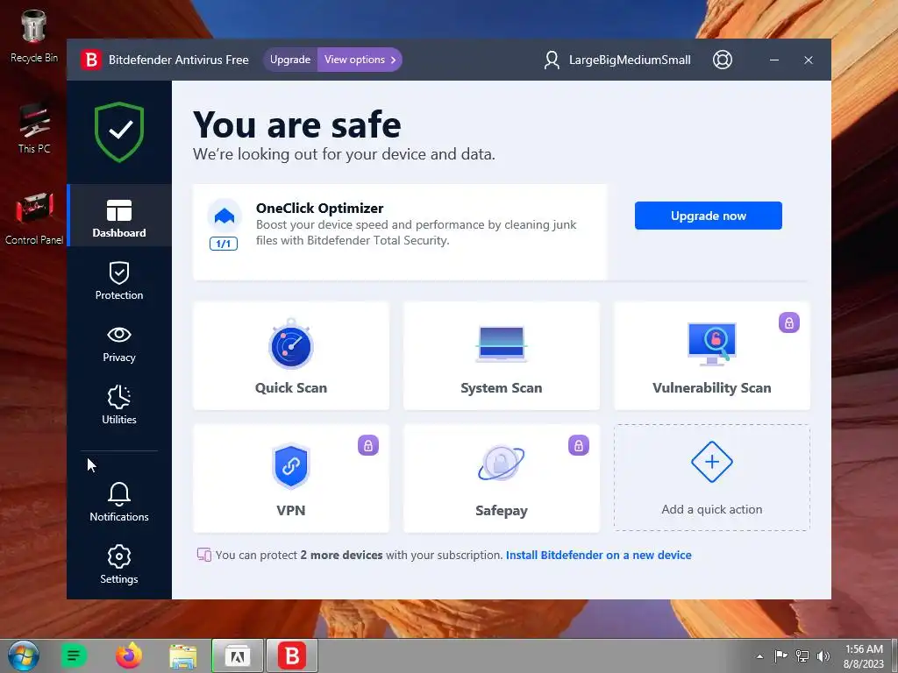Click the network tray icon

(x=802, y=655)
